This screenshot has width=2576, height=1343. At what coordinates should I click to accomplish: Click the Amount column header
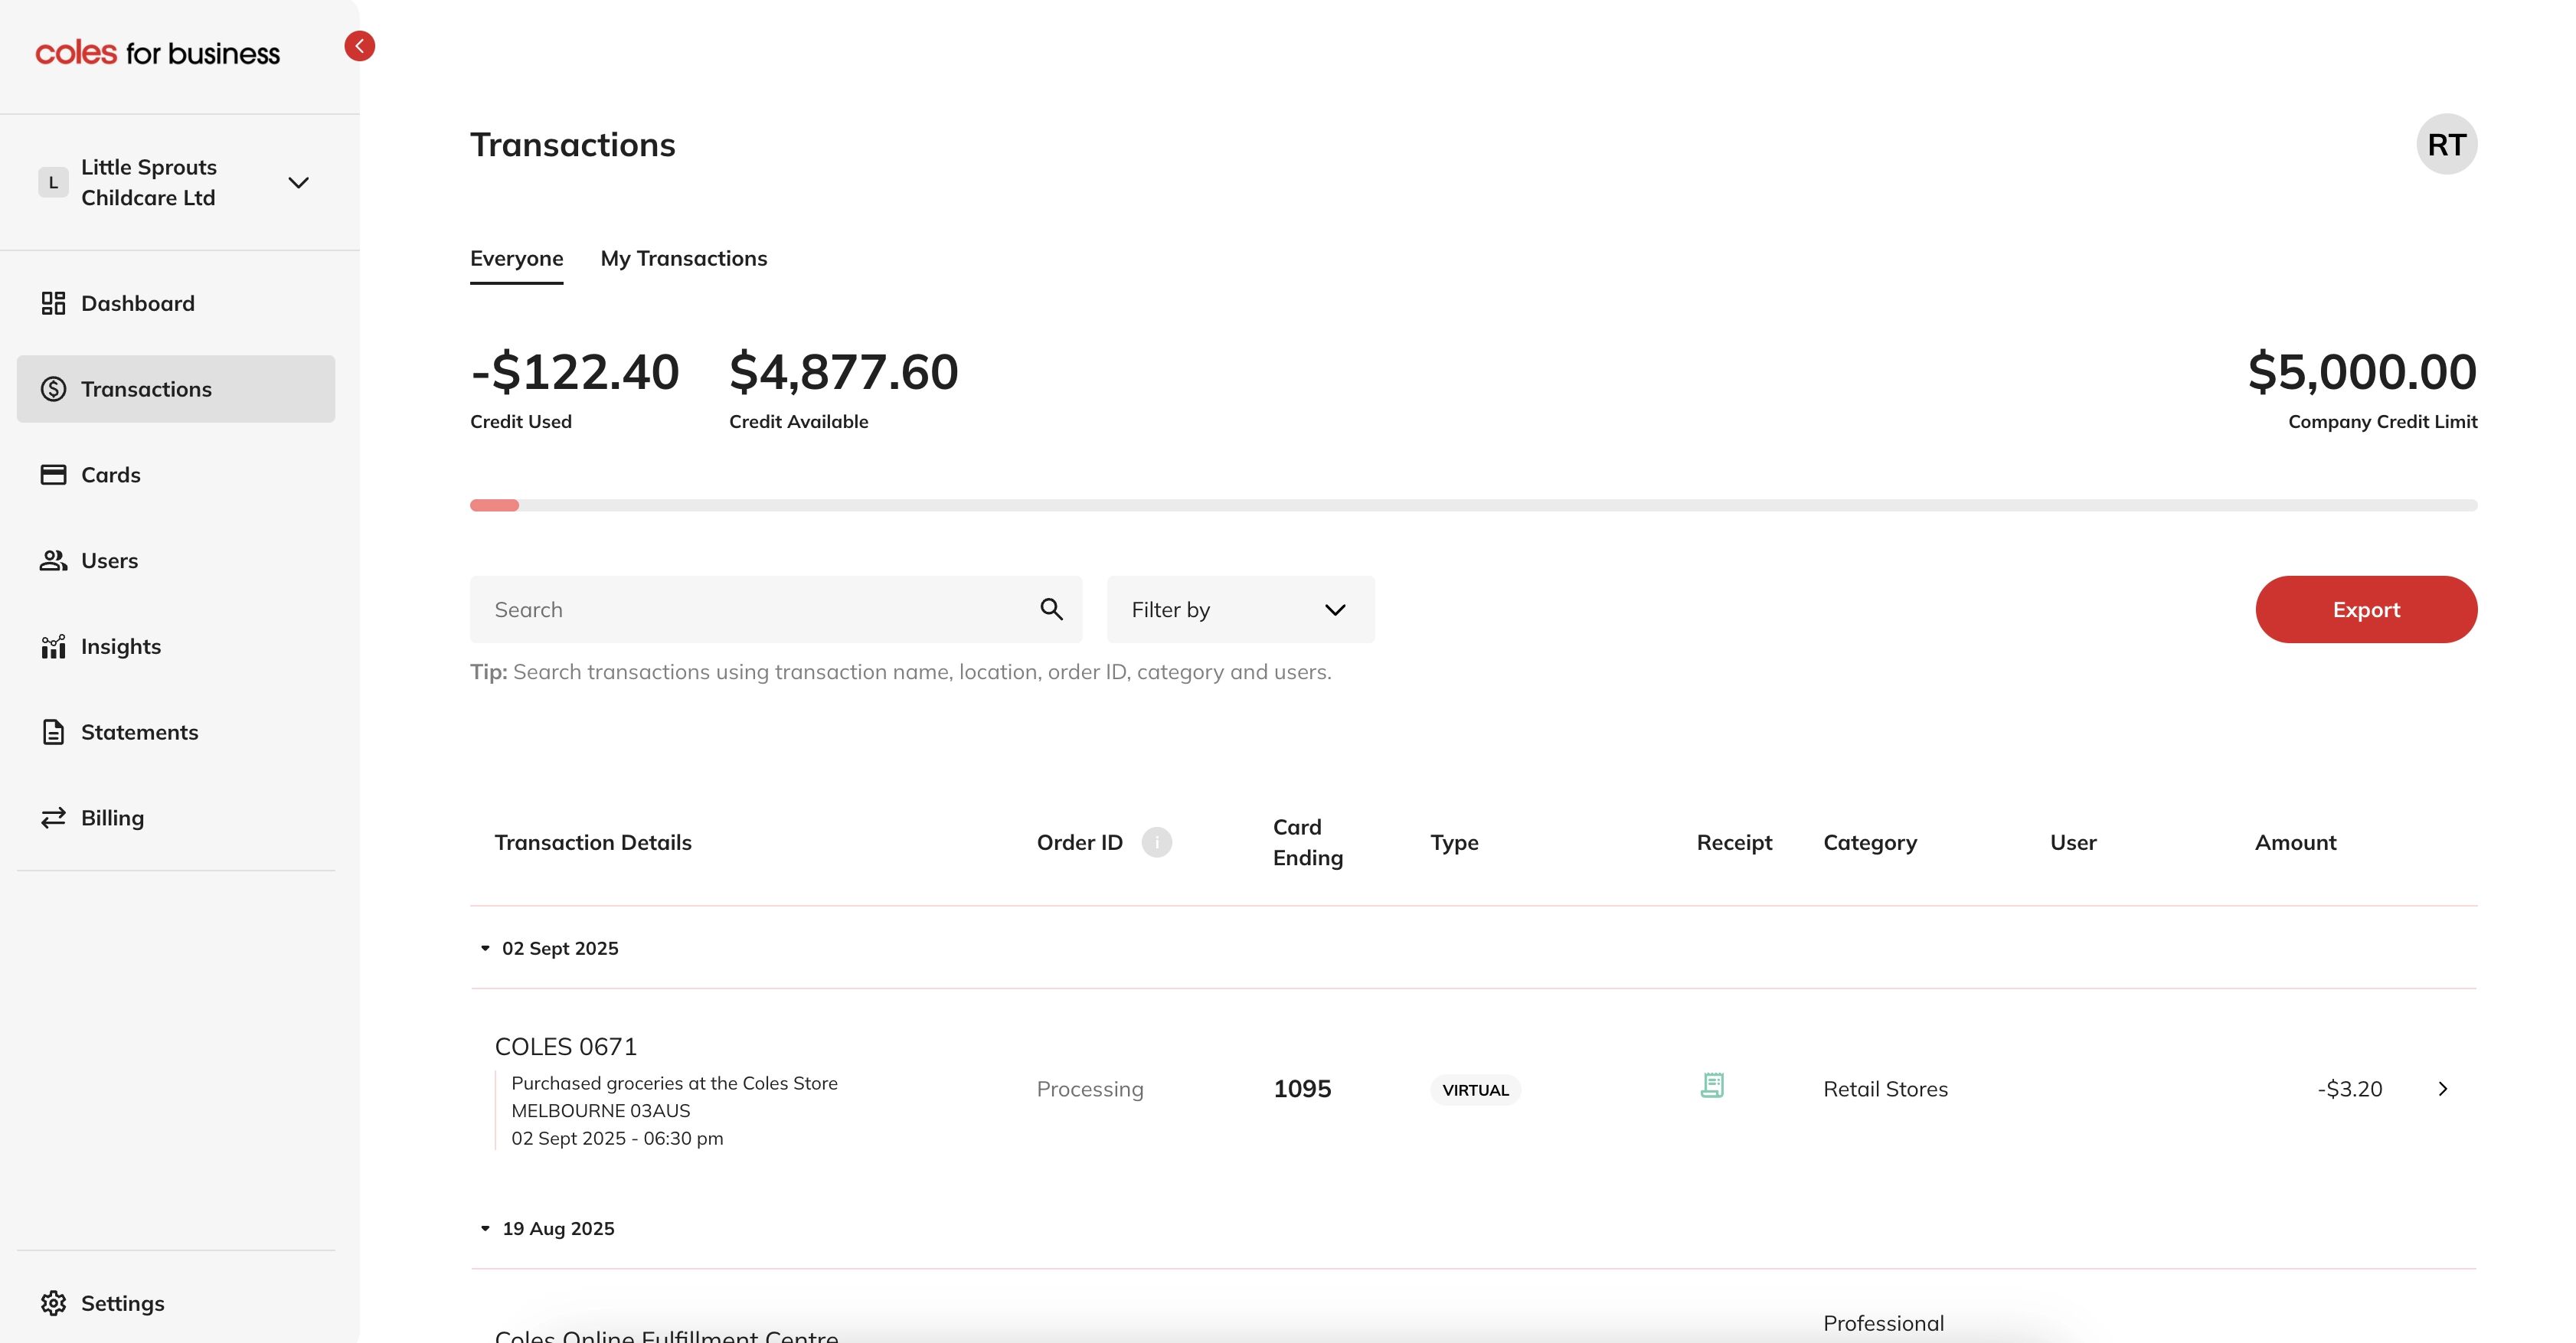[x=2295, y=842]
